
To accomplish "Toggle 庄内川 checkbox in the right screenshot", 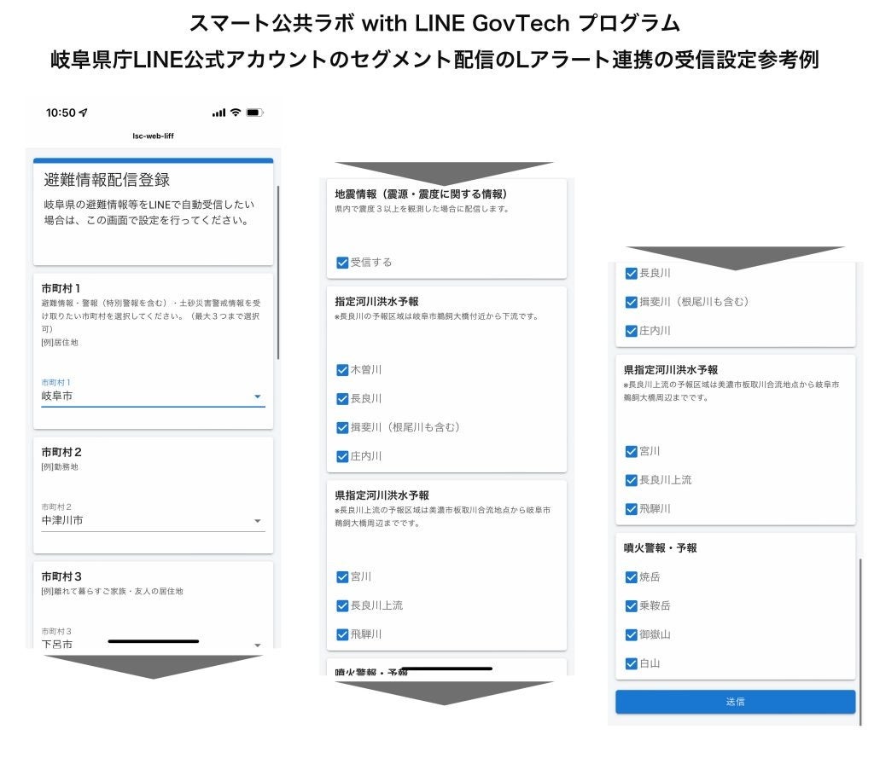I will point(631,331).
